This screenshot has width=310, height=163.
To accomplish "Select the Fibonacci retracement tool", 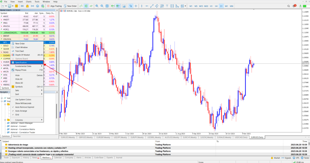I will [x=162, y=6].
